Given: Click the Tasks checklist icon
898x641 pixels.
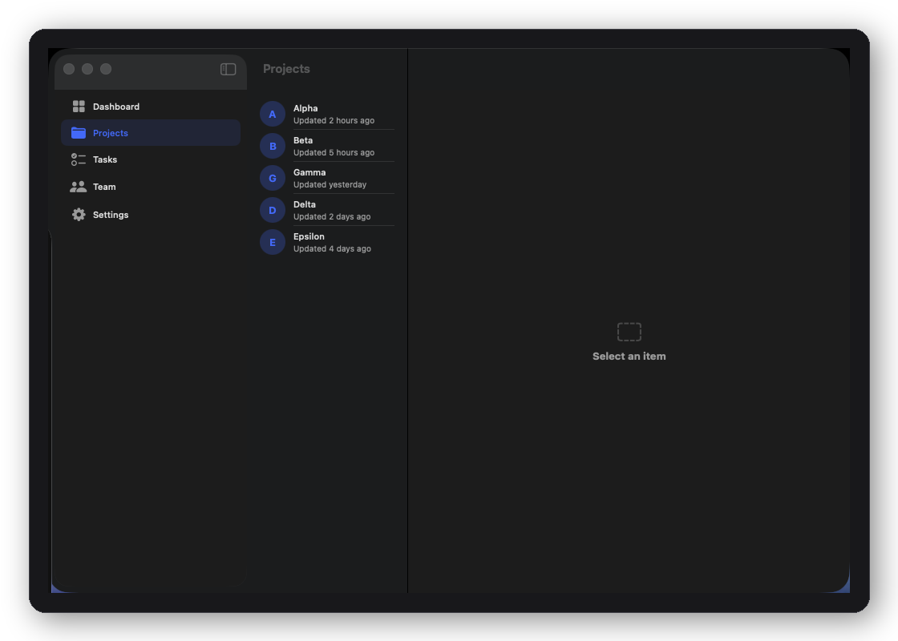Looking at the screenshot, I should pyautogui.click(x=79, y=159).
